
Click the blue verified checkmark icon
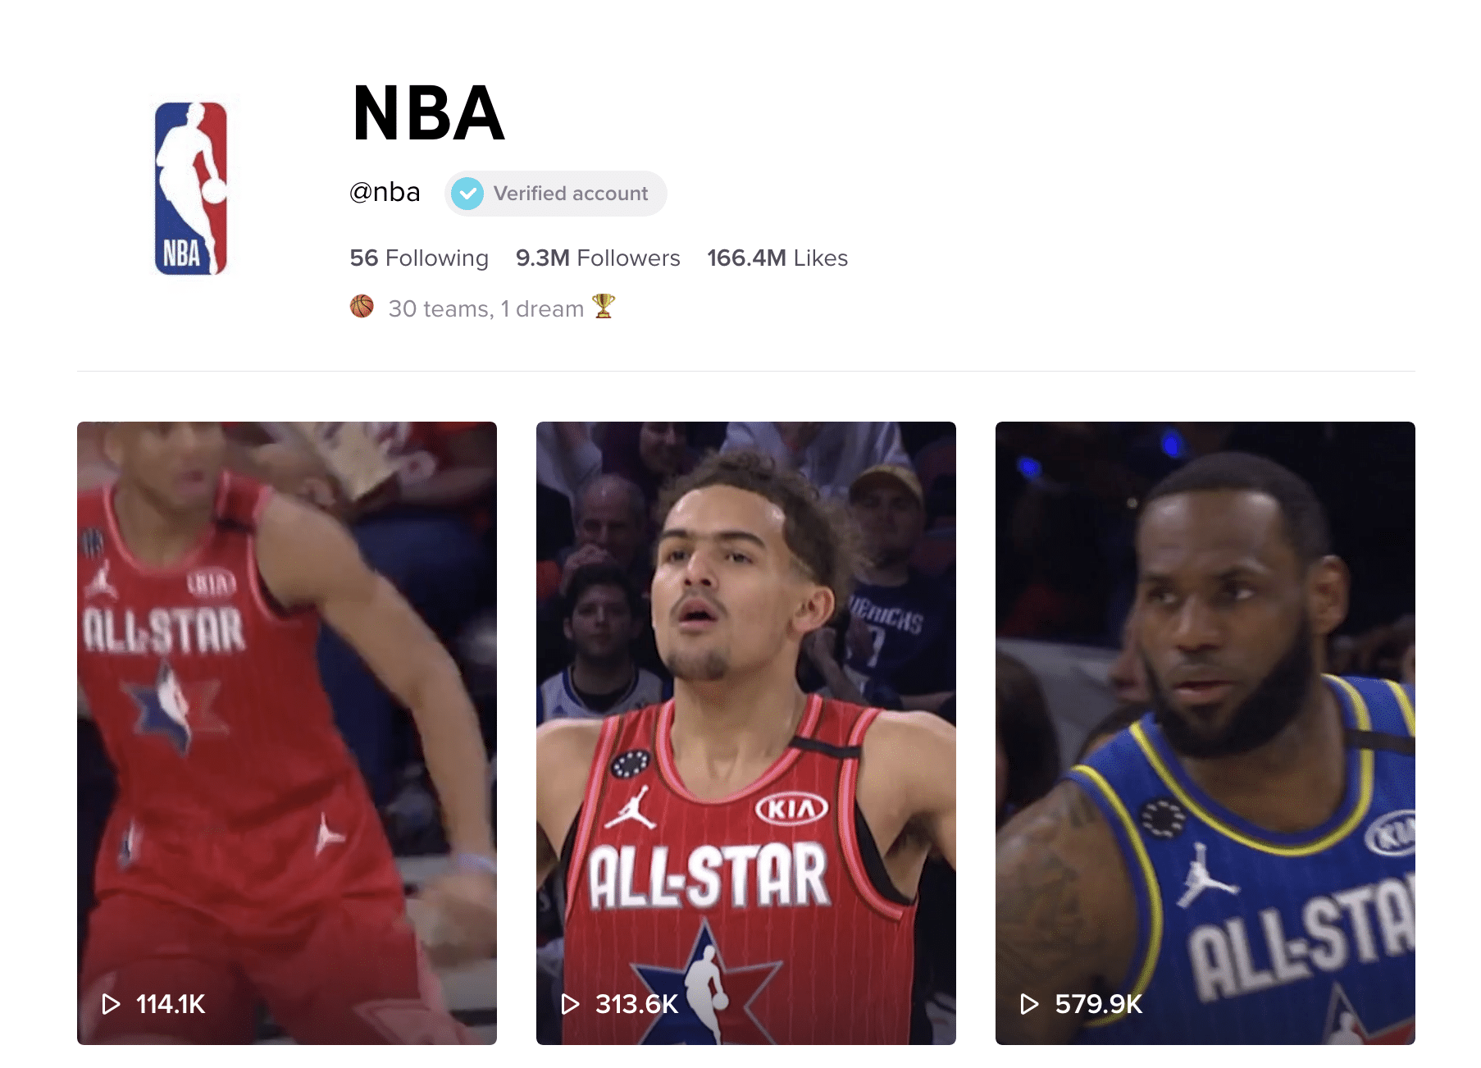pos(467,194)
